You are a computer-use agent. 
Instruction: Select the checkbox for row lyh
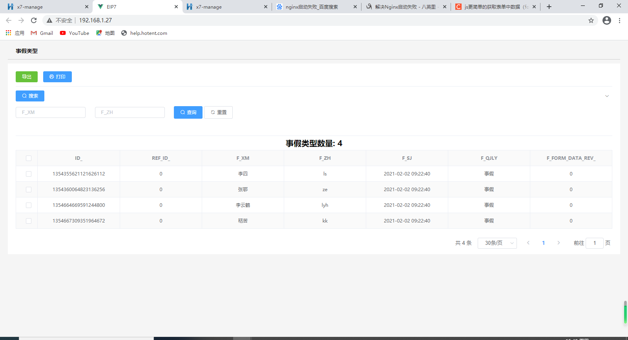(29, 205)
